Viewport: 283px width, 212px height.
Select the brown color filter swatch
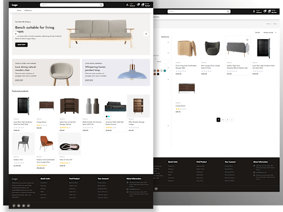(155, 74)
